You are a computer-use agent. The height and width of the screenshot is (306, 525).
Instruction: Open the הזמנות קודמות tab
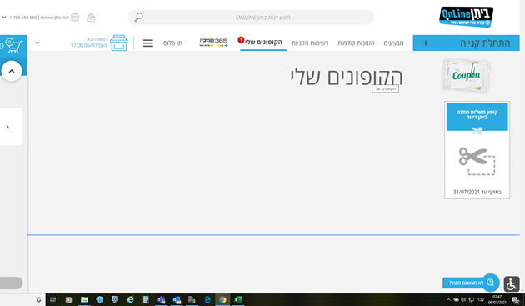click(356, 43)
